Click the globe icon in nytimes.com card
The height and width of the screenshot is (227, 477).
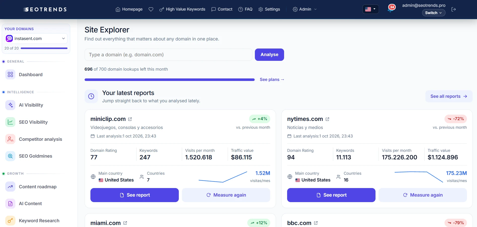[290, 177]
